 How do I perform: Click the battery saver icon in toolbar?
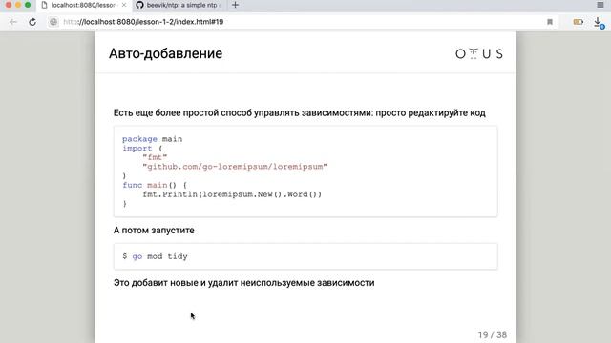tap(579, 22)
